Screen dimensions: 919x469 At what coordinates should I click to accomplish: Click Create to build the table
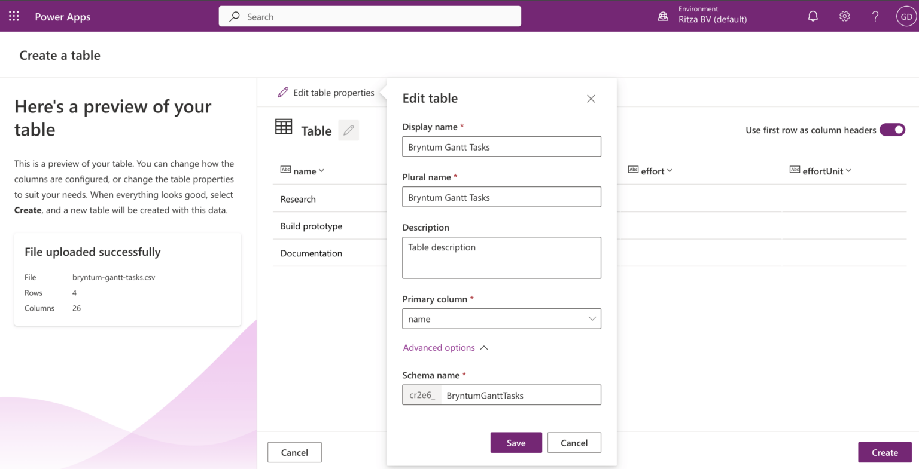884,452
